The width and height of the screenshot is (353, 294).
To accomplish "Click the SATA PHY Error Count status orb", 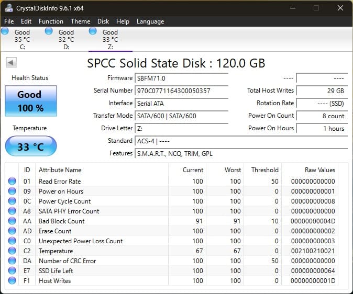I will tap(12, 211).
